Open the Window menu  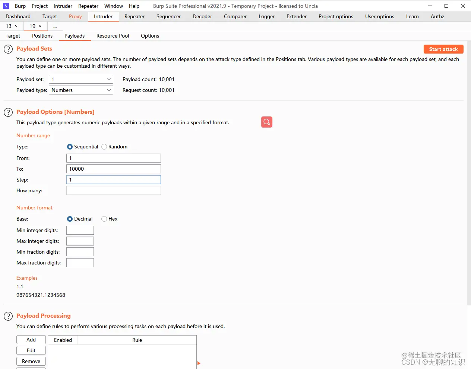point(114,6)
